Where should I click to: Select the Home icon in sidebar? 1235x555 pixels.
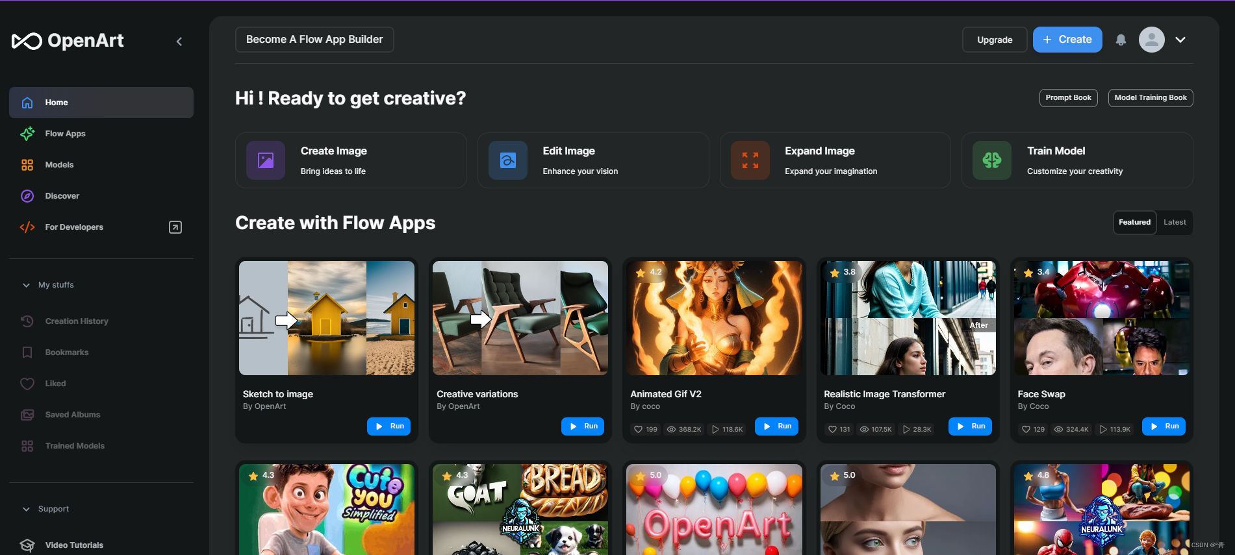coord(27,103)
